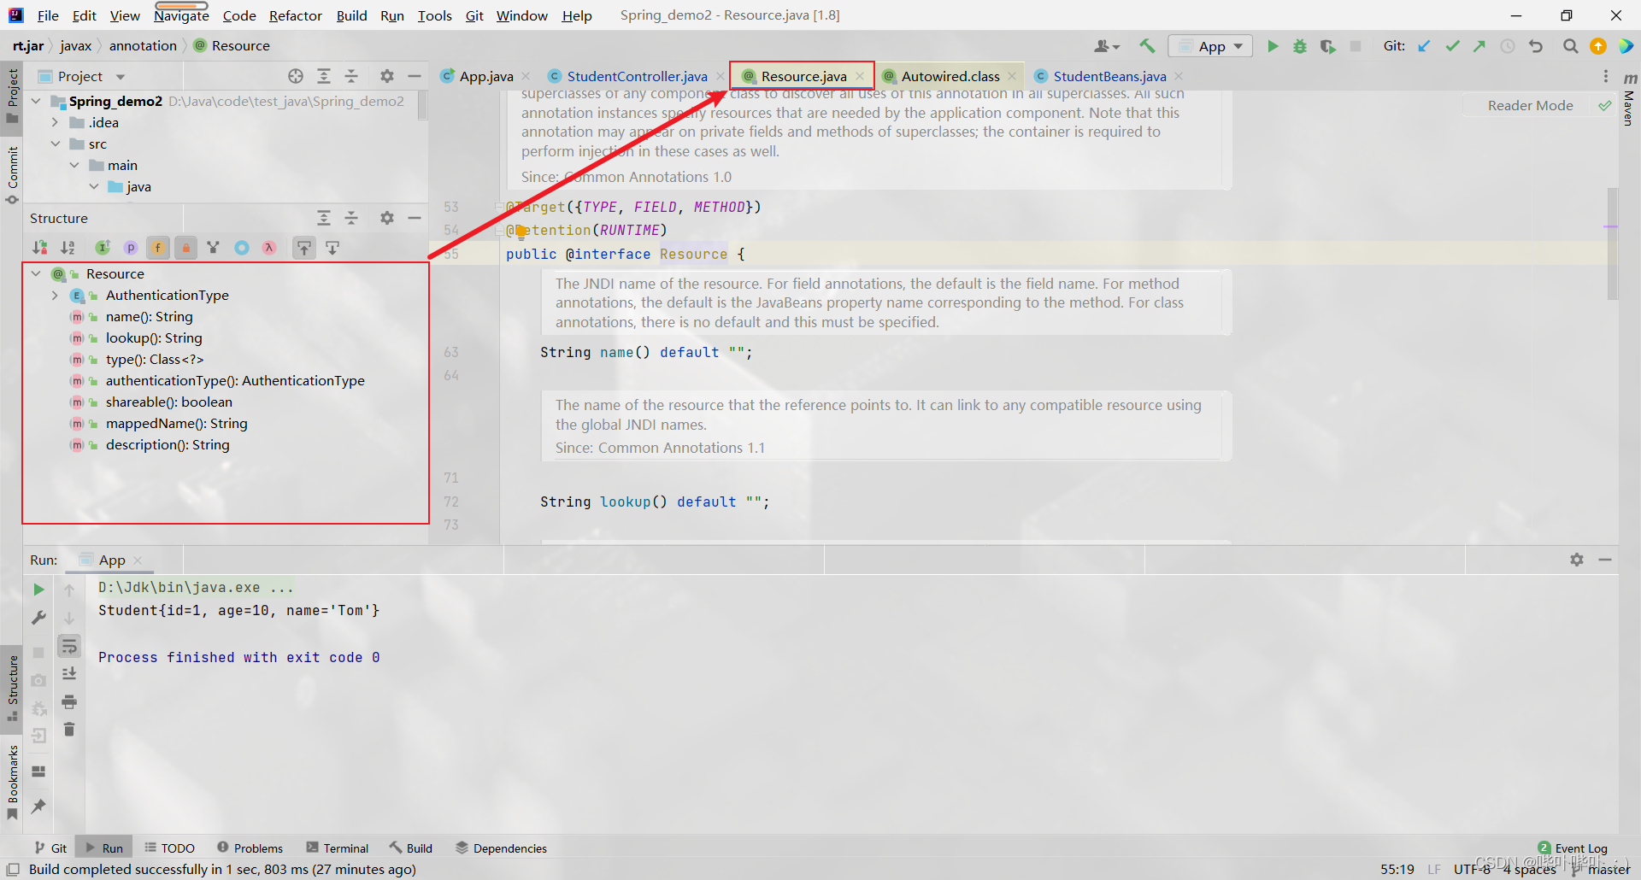
Task: Toggle show non-public members in Structure
Action: click(186, 248)
